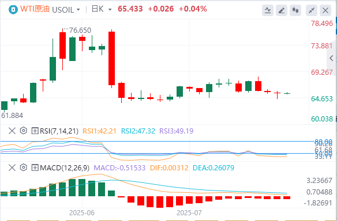
Task: Open the indicators line chart icon
Action: (268, 10)
